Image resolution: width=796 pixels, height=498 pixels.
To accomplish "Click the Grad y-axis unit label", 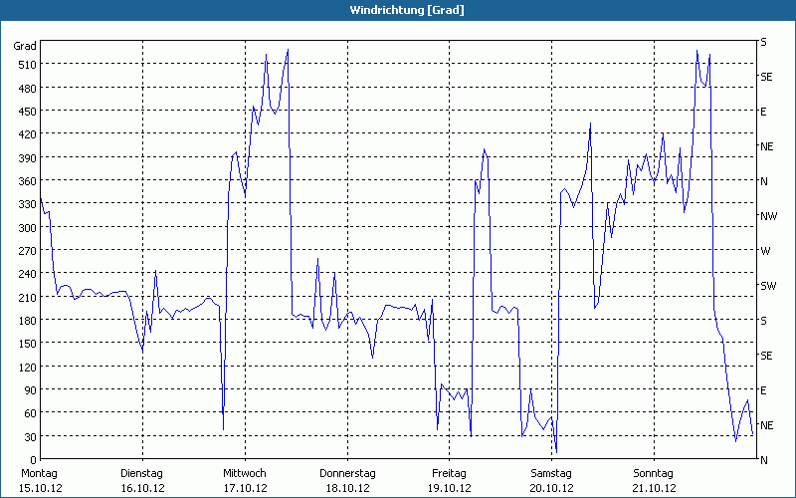I will coord(25,46).
